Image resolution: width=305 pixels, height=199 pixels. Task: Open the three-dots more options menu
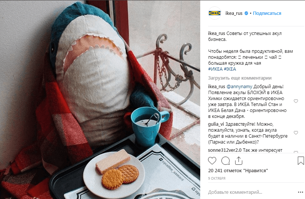tap(301, 192)
